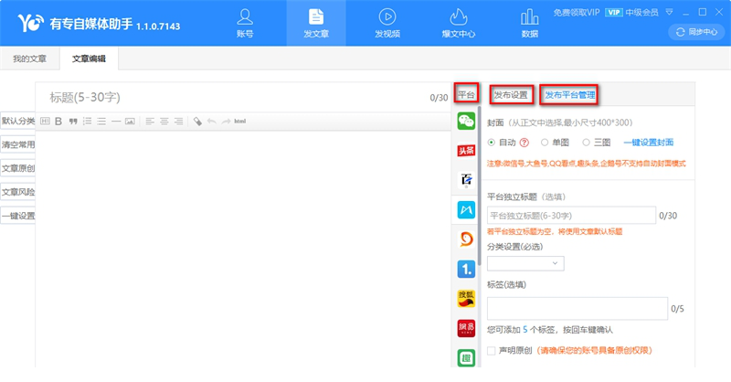Open the 账号 accounts section
Screen dimensions: 731x382
[x=245, y=24]
